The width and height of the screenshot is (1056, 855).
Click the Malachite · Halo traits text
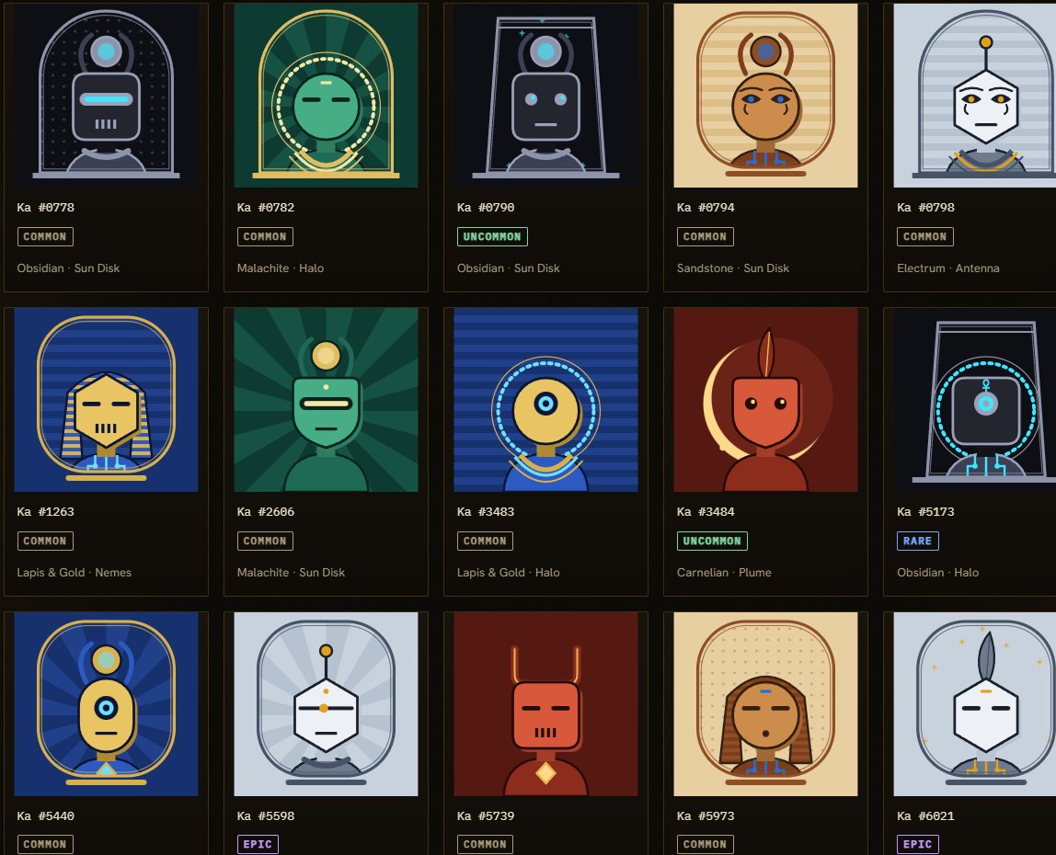click(281, 268)
